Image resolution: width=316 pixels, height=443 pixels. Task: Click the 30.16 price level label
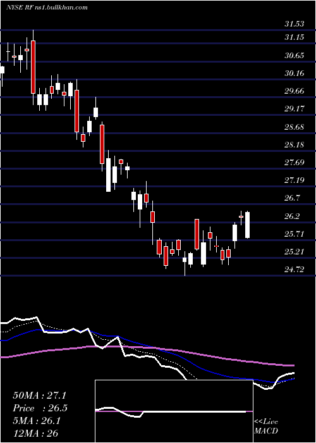coord(295,73)
